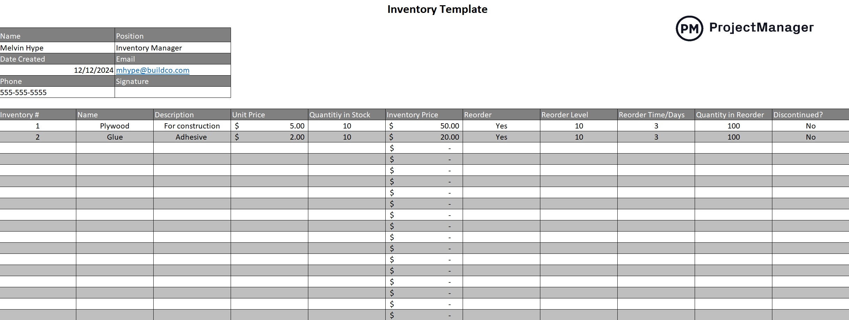The image size is (849, 320).
Task: Click the empty Signature field
Action: pos(172,92)
